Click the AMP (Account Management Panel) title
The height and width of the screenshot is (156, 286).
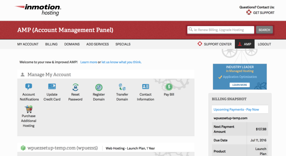(65, 30)
